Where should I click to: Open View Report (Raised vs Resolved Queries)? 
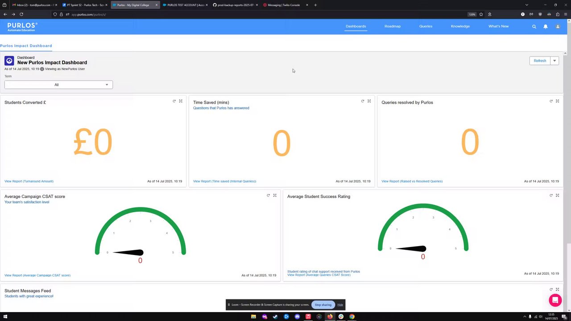tap(412, 181)
